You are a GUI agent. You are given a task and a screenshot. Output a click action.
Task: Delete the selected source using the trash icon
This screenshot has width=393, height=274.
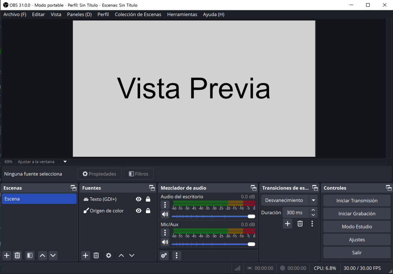pos(96,255)
